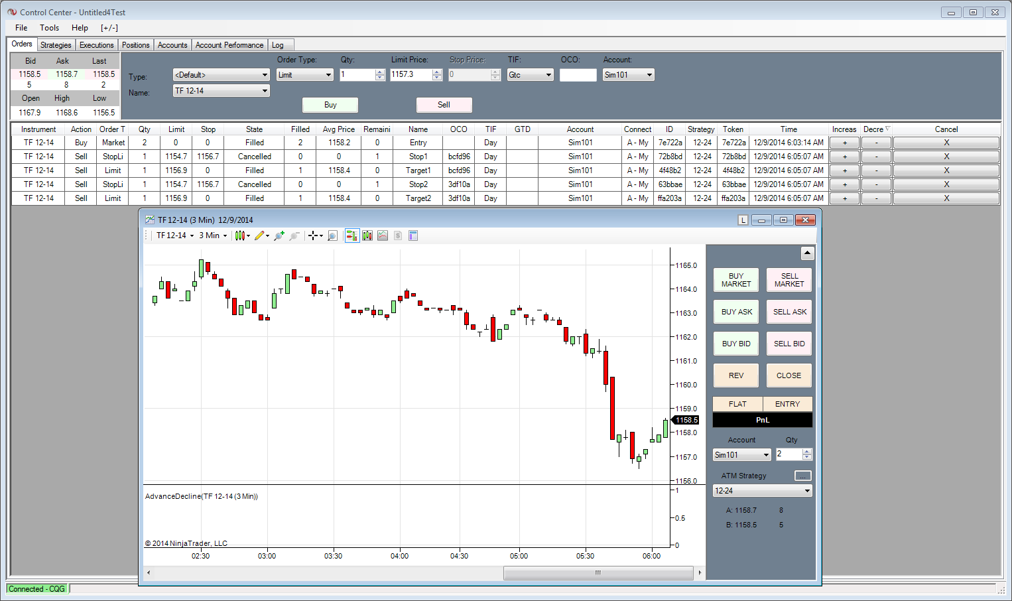Select the drawing tools pencil icon

(260, 235)
